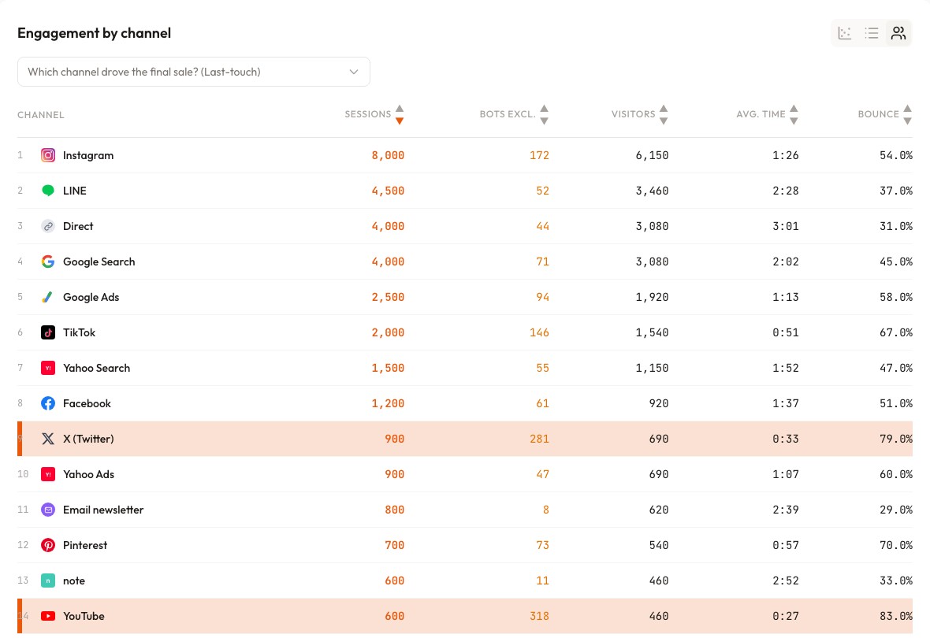Viewport: 930px width, 638px height.
Task: Switch to list view icon
Action: click(x=871, y=33)
